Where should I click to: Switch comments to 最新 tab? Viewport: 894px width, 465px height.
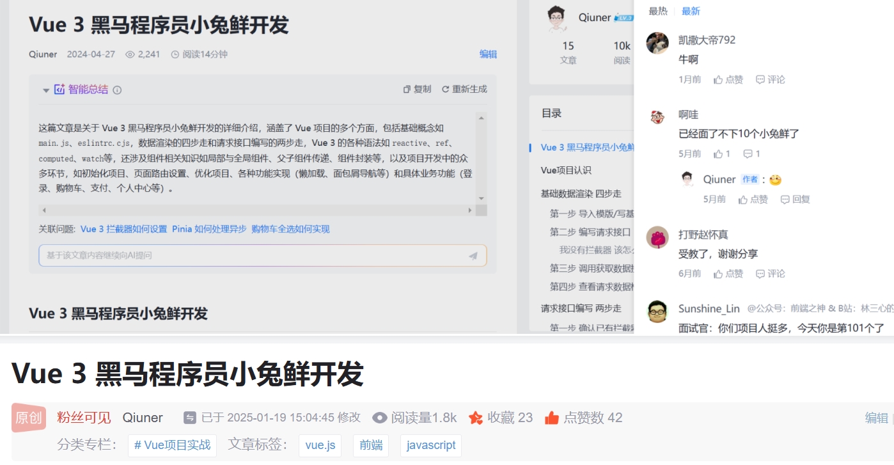click(x=691, y=11)
